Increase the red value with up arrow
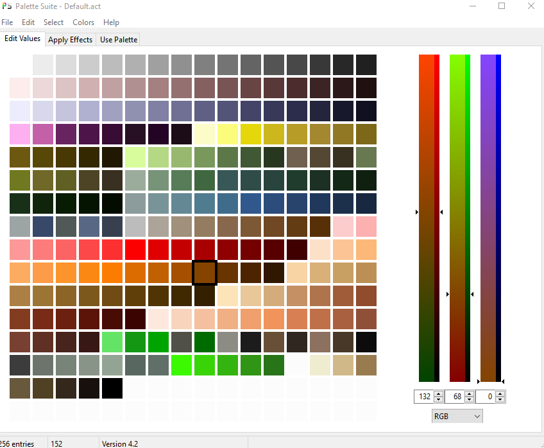The height and width of the screenshot is (448, 544). (x=439, y=394)
